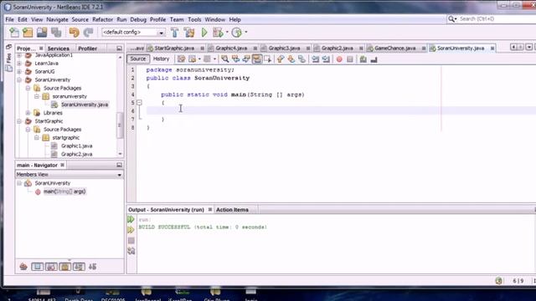Click the Output settings icon below Stop

coord(131,251)
